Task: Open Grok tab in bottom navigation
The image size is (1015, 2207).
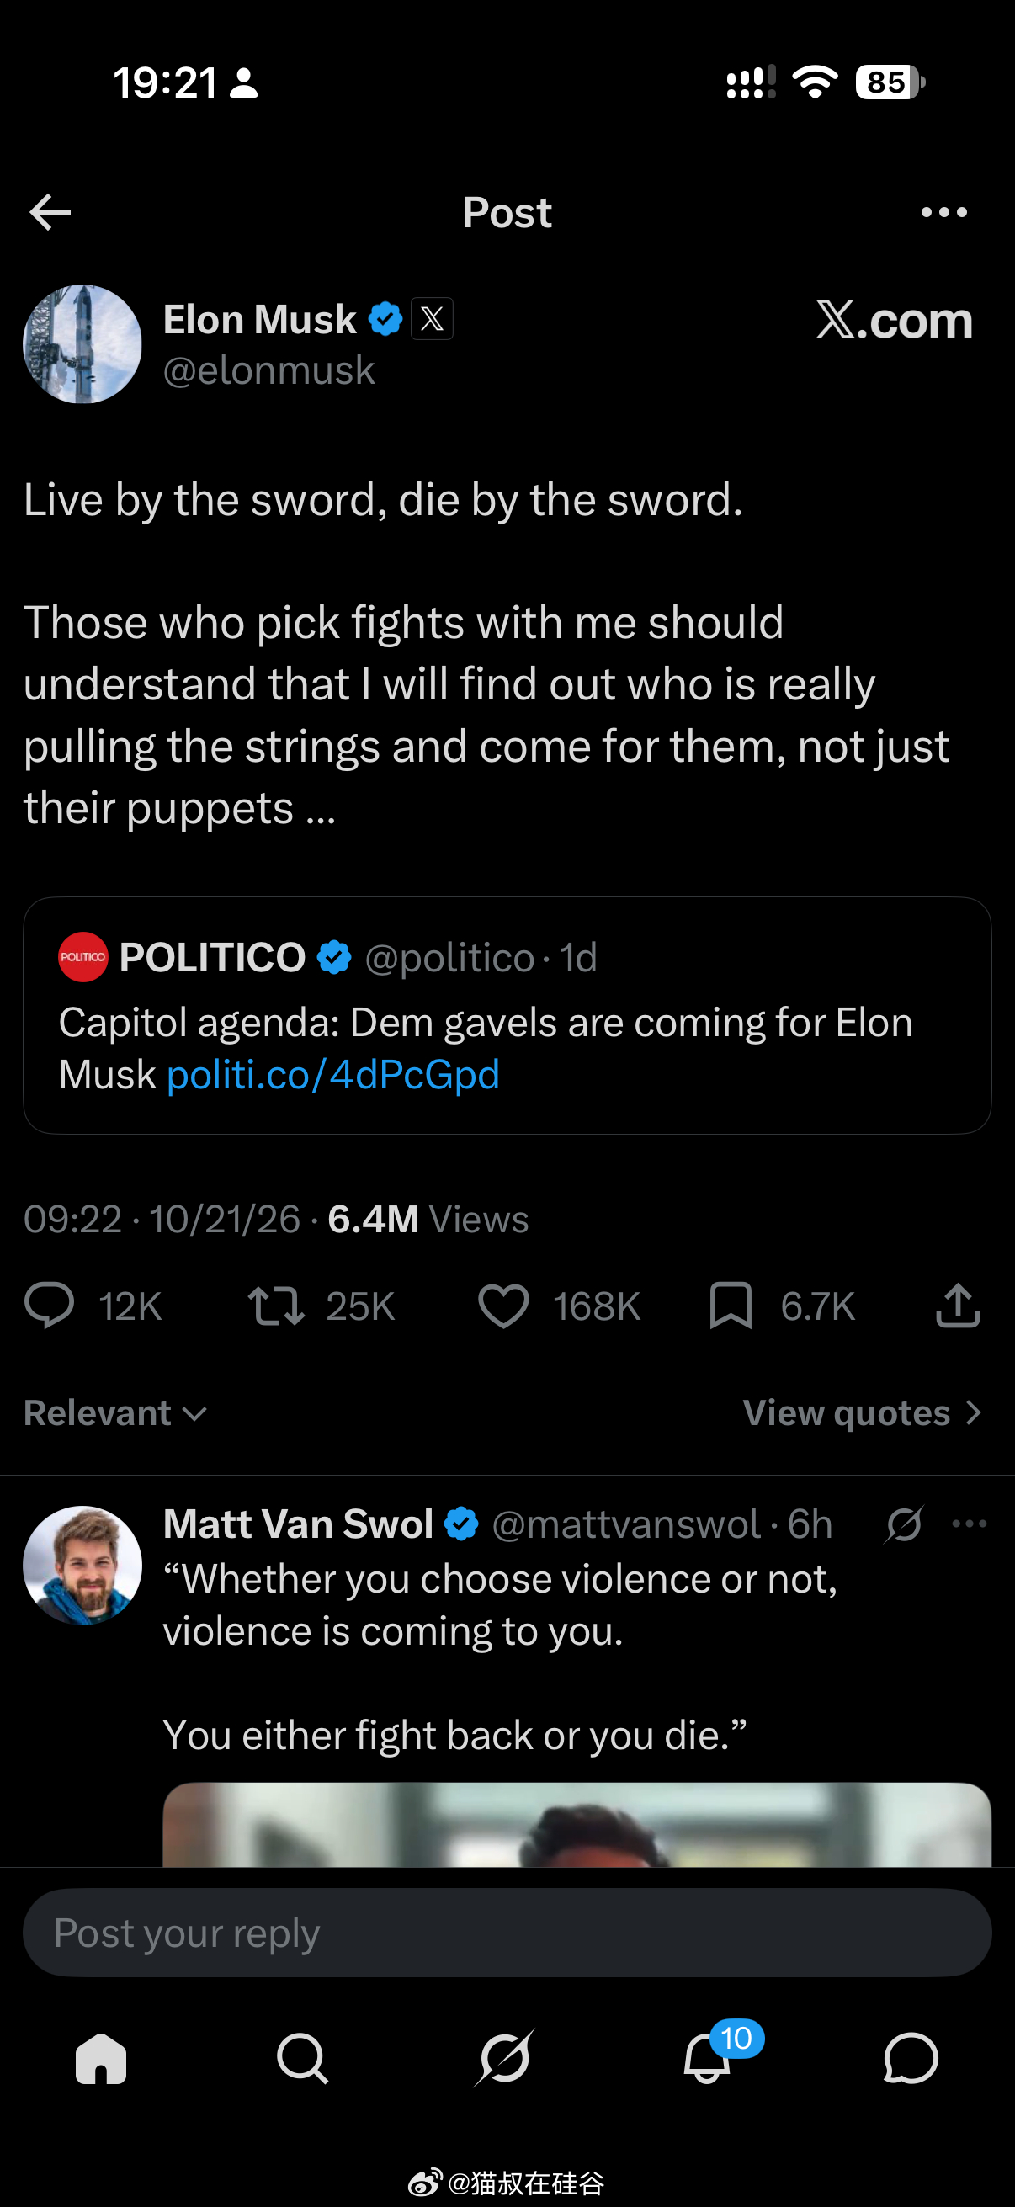Action: pos(504,2058)
